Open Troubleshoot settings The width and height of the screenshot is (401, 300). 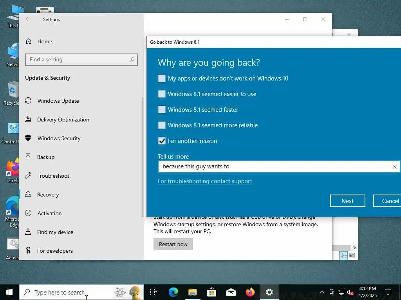[x=53, y=176]
